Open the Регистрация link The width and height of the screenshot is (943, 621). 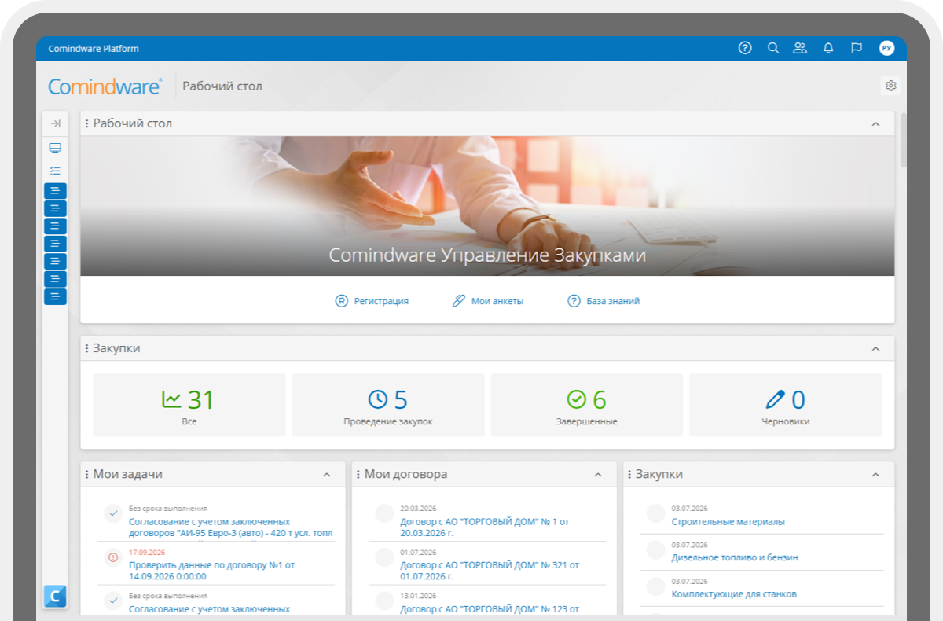click(381, 301)
